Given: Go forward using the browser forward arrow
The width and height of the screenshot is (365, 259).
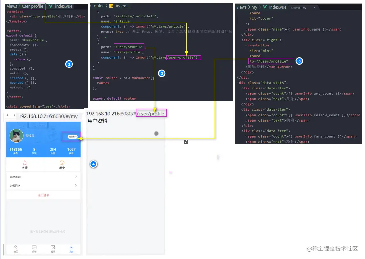Looking at the screenshot, I should [14, 115].
